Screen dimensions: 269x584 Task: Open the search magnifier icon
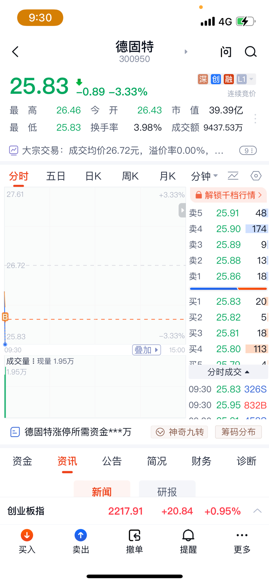tap(250, 52)
